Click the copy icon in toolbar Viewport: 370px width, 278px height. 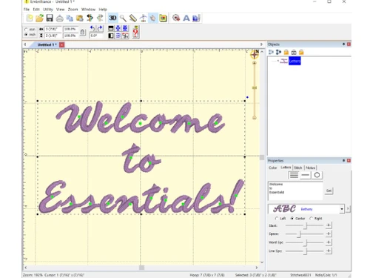coord(70,18)
